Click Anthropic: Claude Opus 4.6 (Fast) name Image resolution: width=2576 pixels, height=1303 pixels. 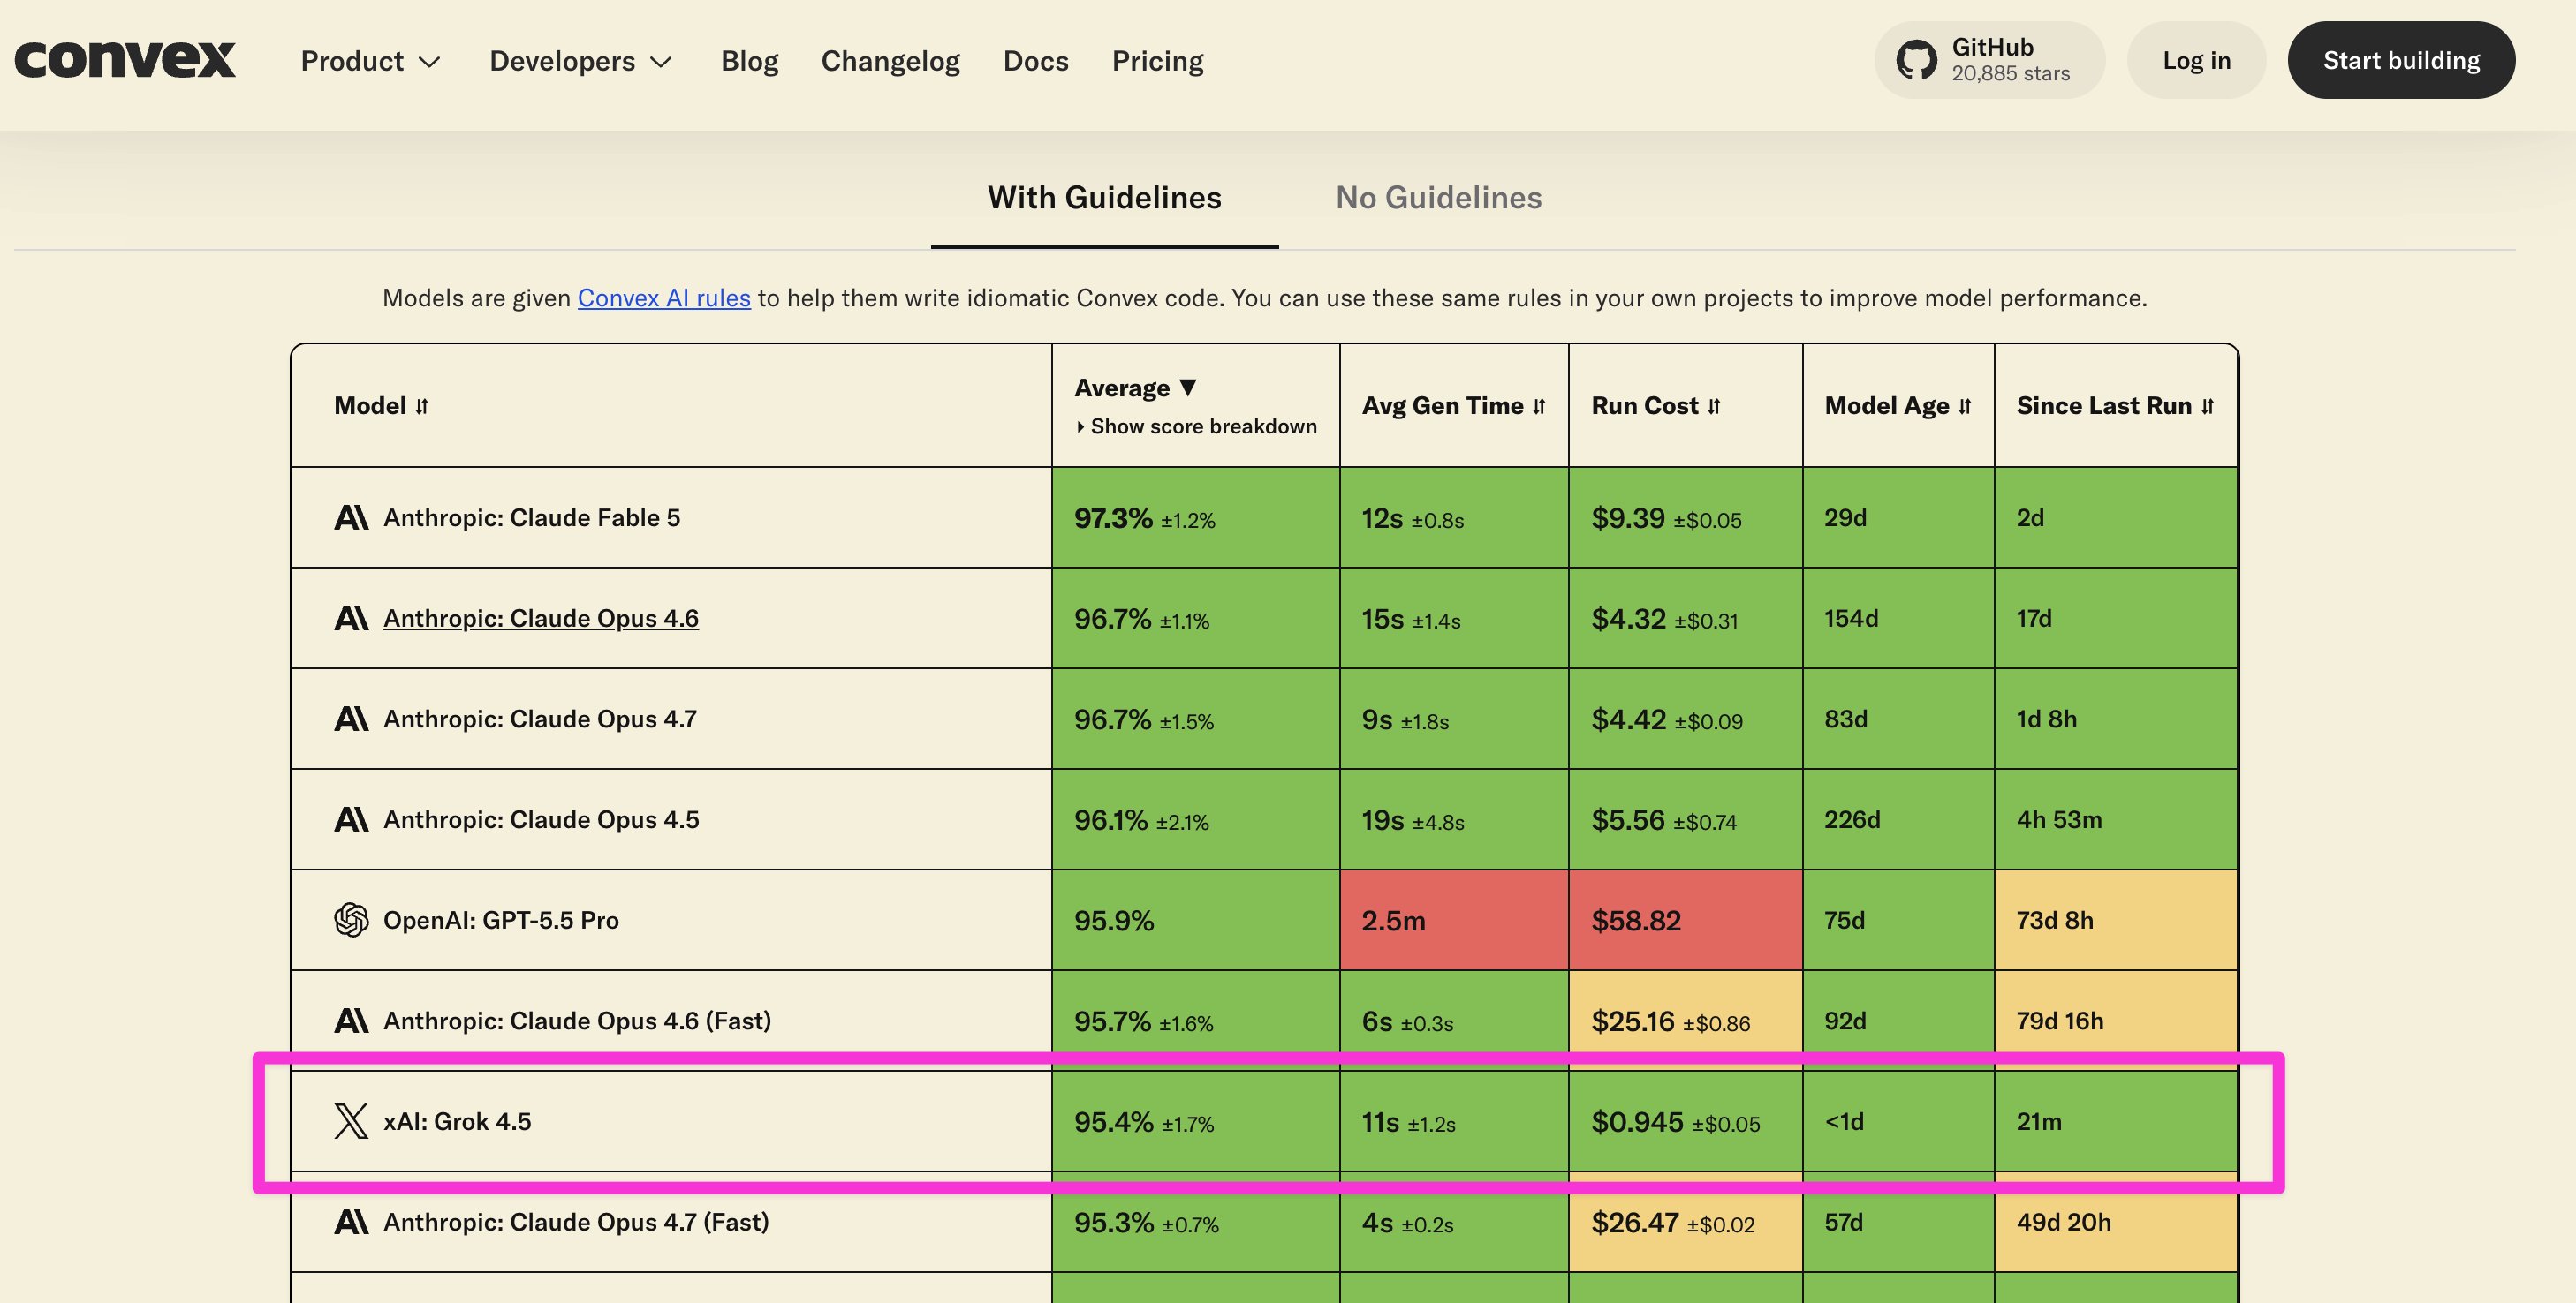pyautogui.click(x=577, y=1021)
